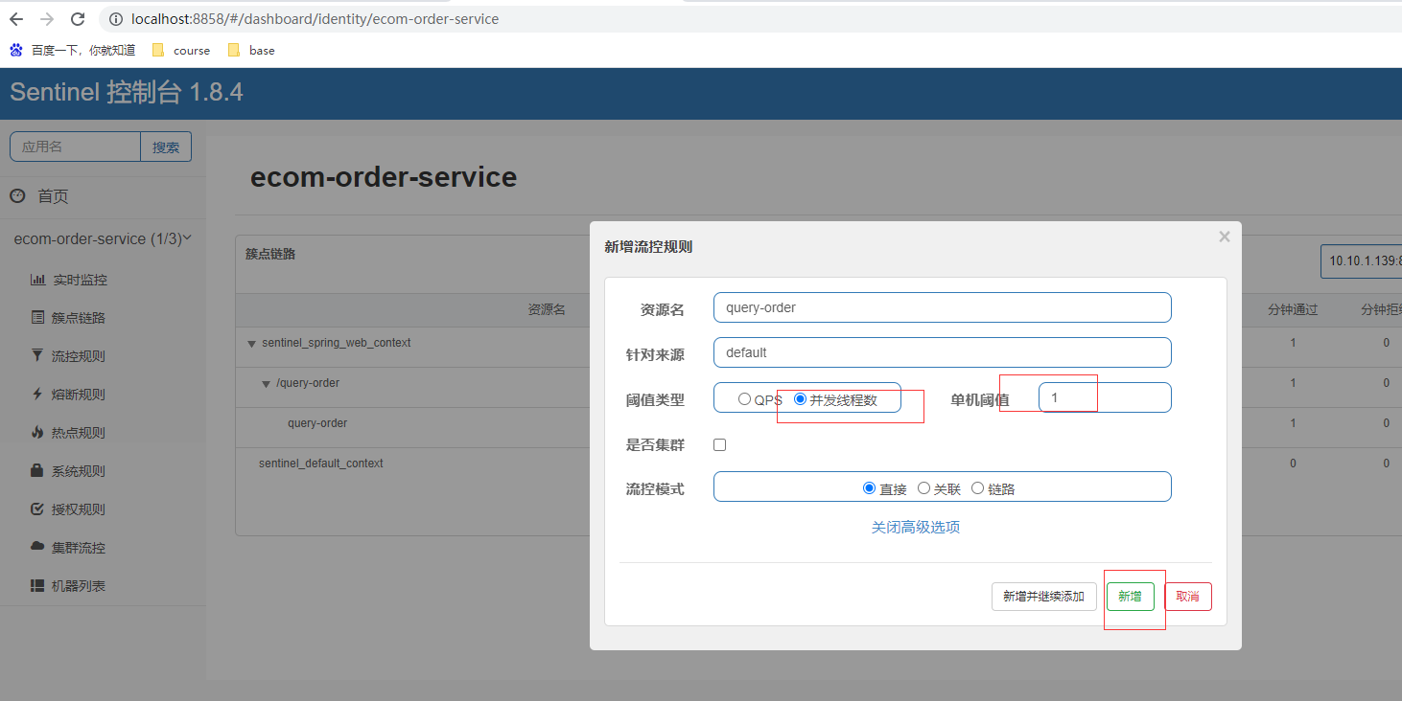
Task: Open the machine IP 10.10.1.139 dropdown
Action: [1361, 260]
